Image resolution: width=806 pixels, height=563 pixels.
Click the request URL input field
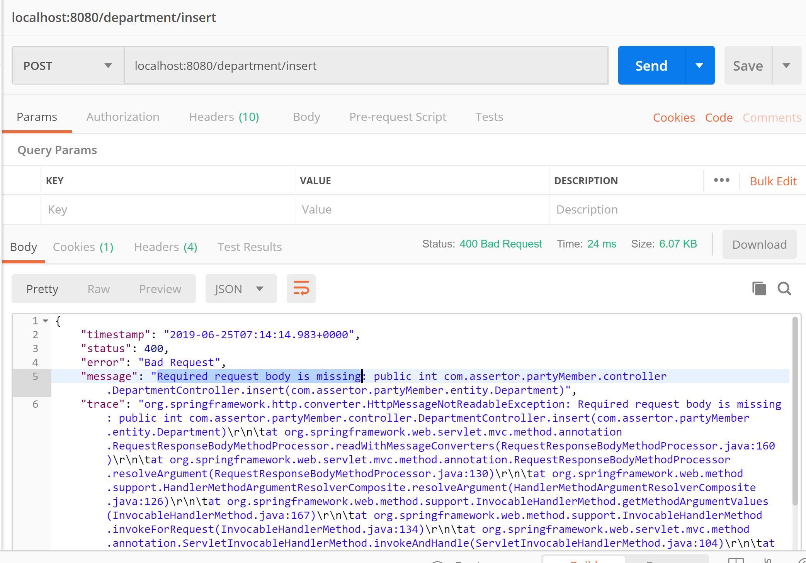[366, 66]
